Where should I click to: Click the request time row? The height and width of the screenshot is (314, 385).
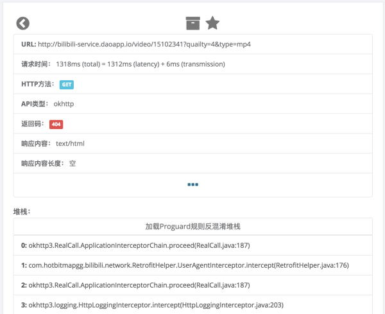pyautogui.click(x=193, y=64)
